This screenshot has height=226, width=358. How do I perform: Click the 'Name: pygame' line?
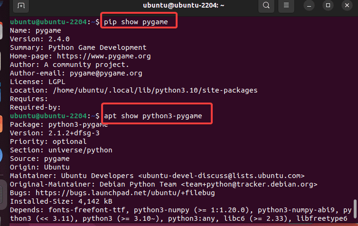[x=36, y=30]
